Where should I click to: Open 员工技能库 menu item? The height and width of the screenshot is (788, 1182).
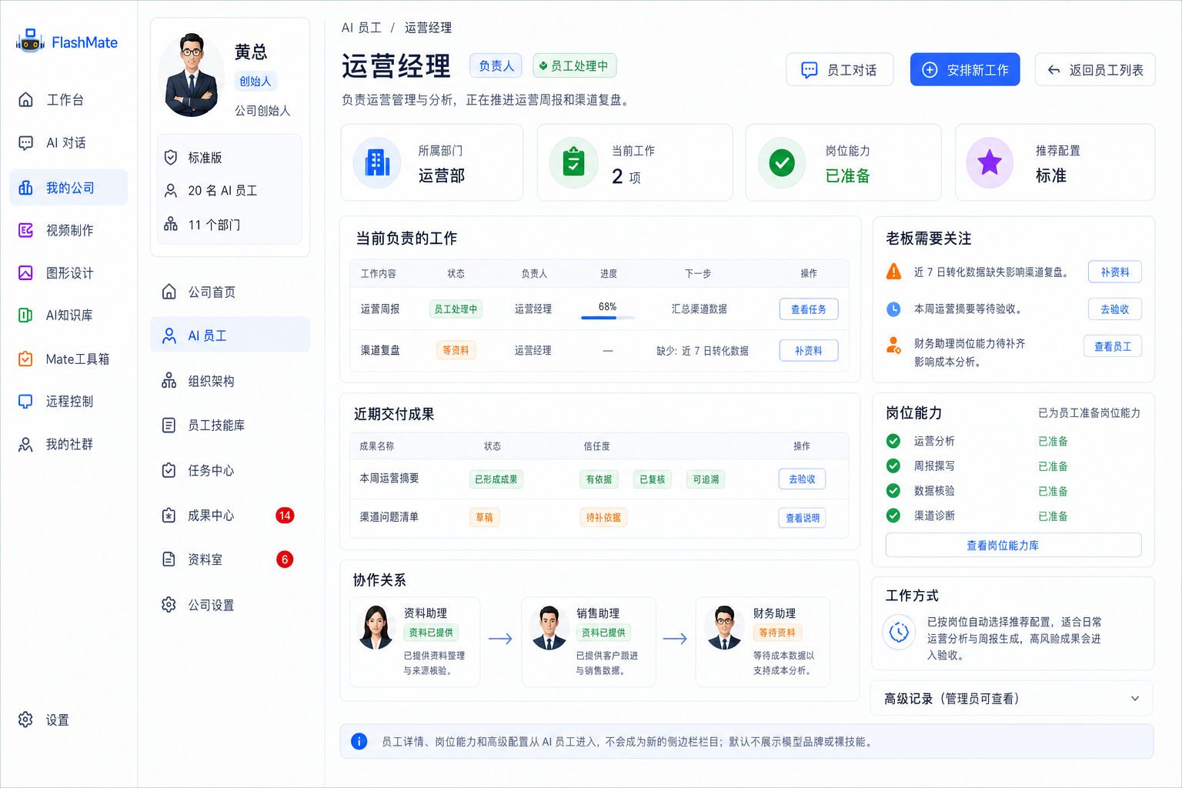click(x=230, y=425)
